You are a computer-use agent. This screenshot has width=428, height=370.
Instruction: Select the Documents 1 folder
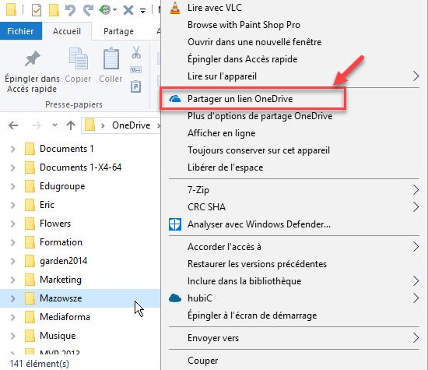tap(67, 149)
